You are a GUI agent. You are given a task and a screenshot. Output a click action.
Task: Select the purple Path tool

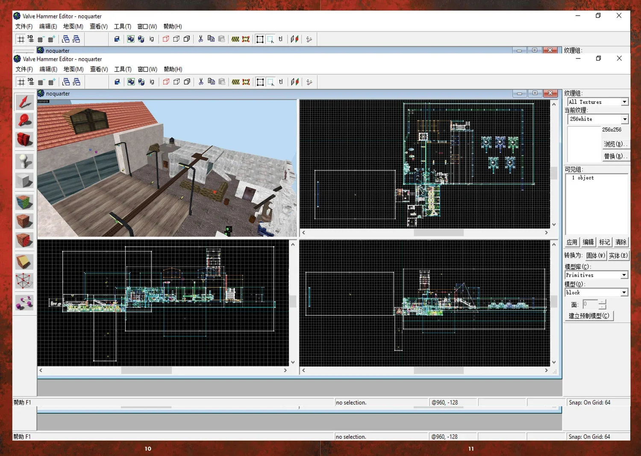pyautogui.click(x=24, y=303)
